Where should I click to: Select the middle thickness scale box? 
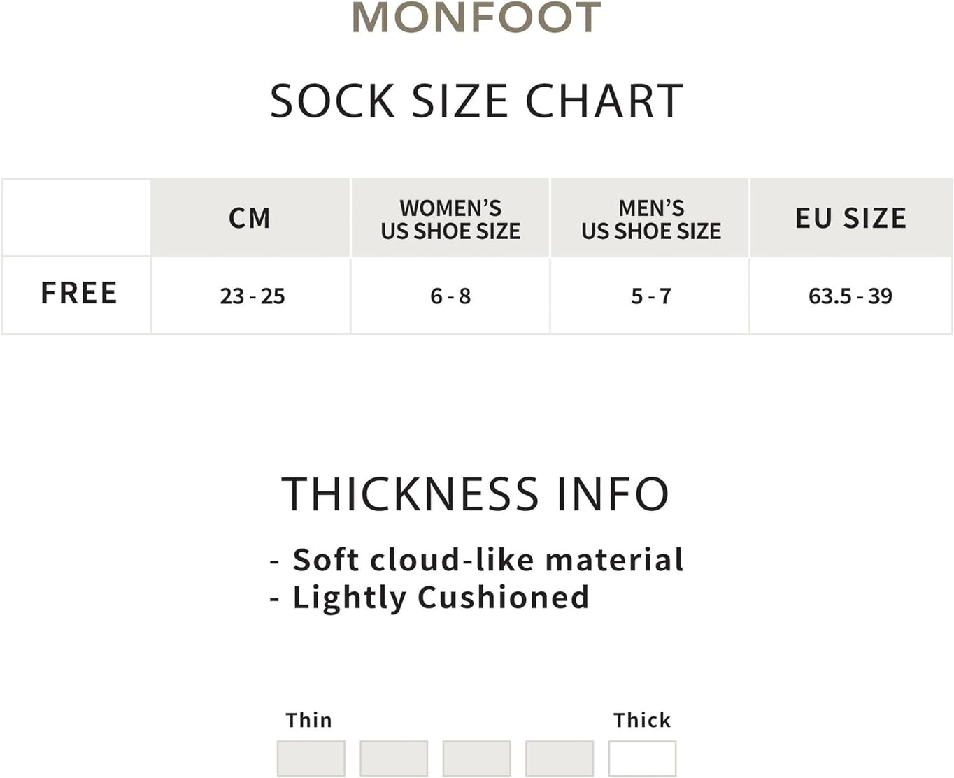476,758
